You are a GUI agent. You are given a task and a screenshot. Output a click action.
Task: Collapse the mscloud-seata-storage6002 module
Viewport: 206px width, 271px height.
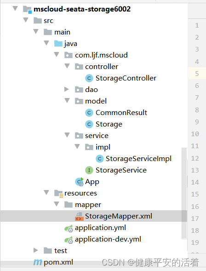(x=15, y=8)
